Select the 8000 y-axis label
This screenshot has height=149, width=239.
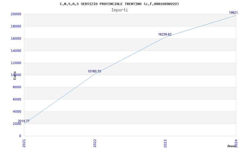[x=17, y=87]
